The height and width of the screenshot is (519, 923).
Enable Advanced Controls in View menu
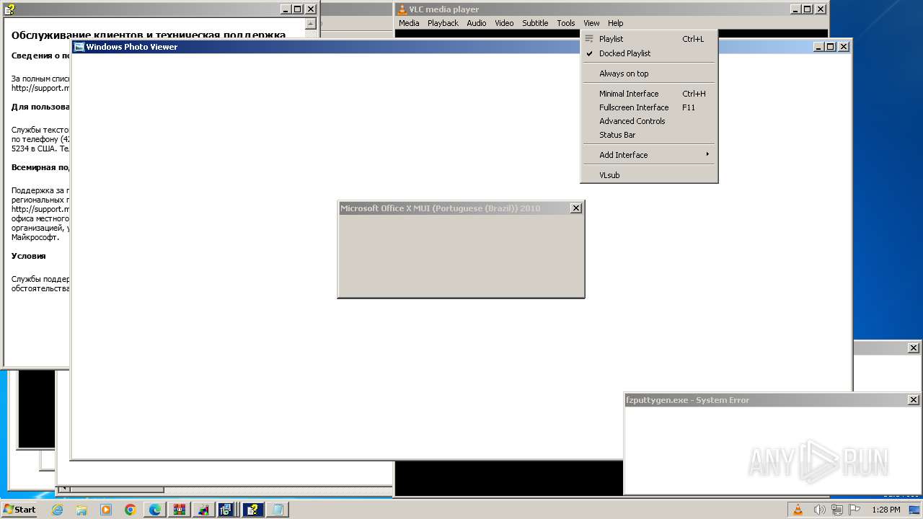pyautogui.click(x=649, y=121)
